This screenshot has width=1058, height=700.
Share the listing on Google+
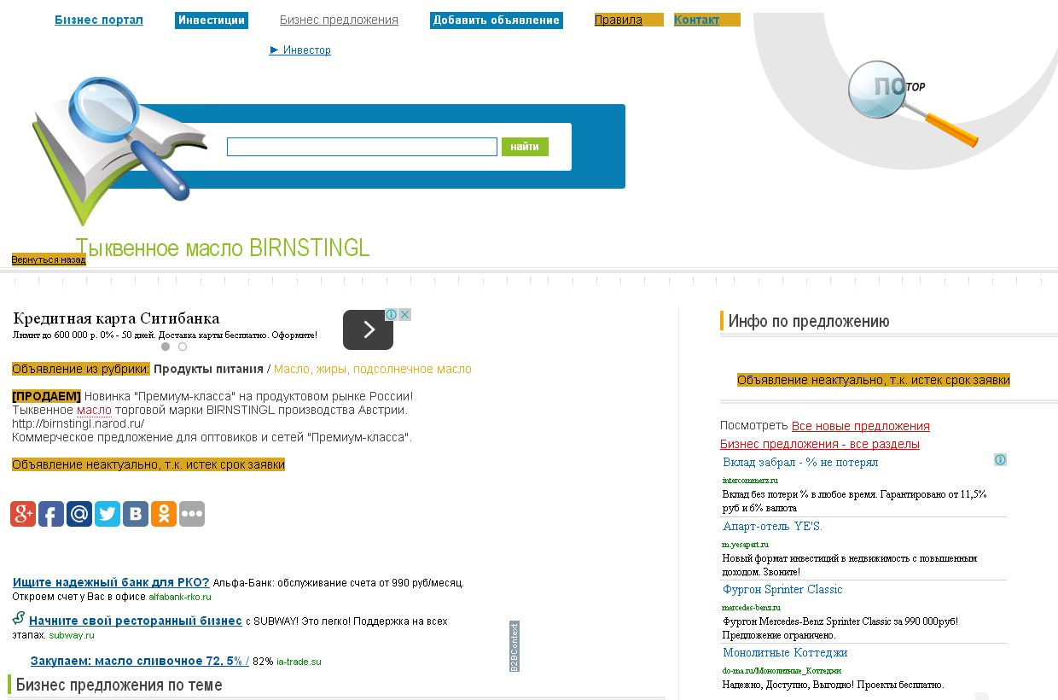(23, 514)
